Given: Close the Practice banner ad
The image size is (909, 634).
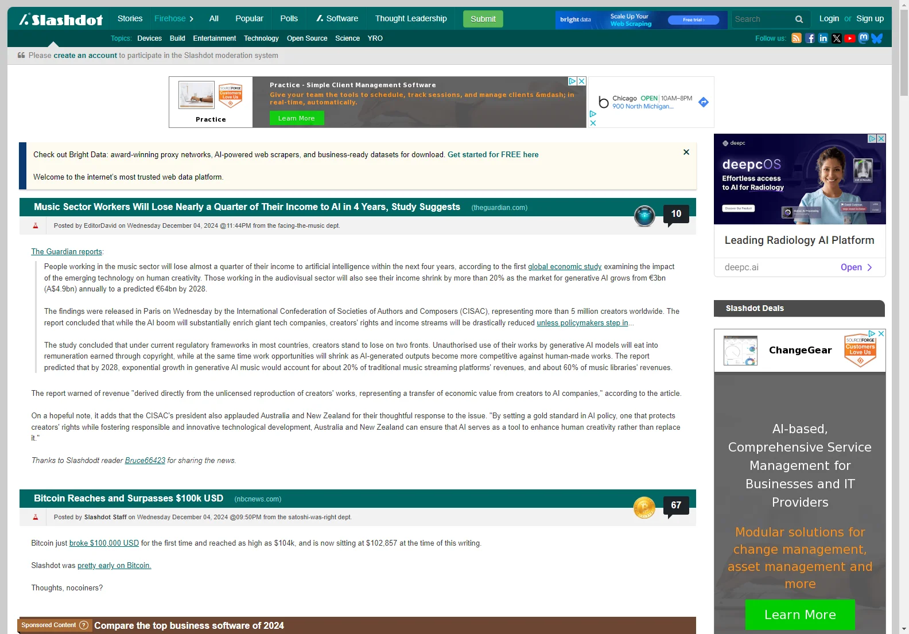Looking at the screenshot, I should [x=581, y=81].
